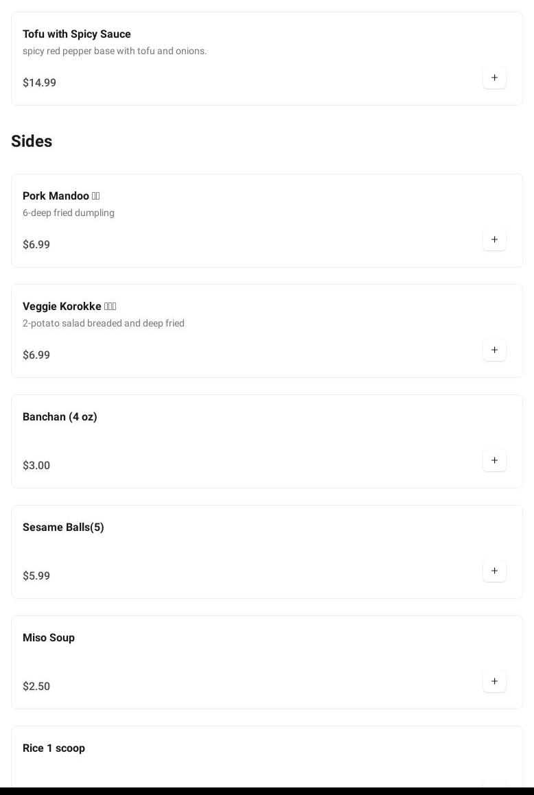The image size is (534, 795).
Task: Click the 2-potato salad breaded description
Action: pos(103,323)
